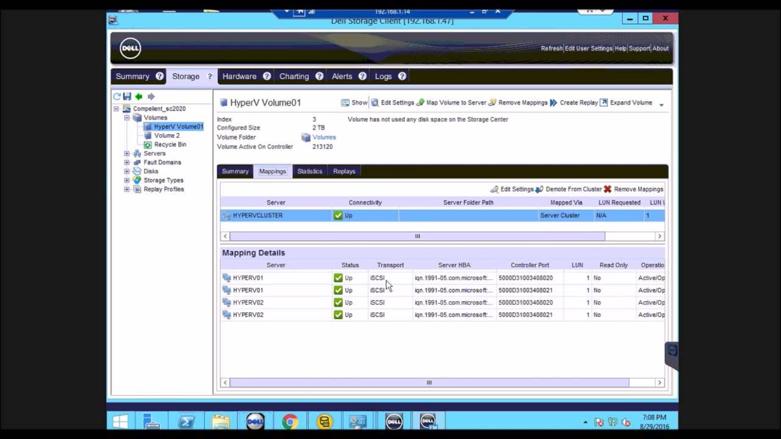Open Google Chrome from taskbar
The width and height of the screenshot is (781, 439).
pyautogui.click(x=290, y=422)
